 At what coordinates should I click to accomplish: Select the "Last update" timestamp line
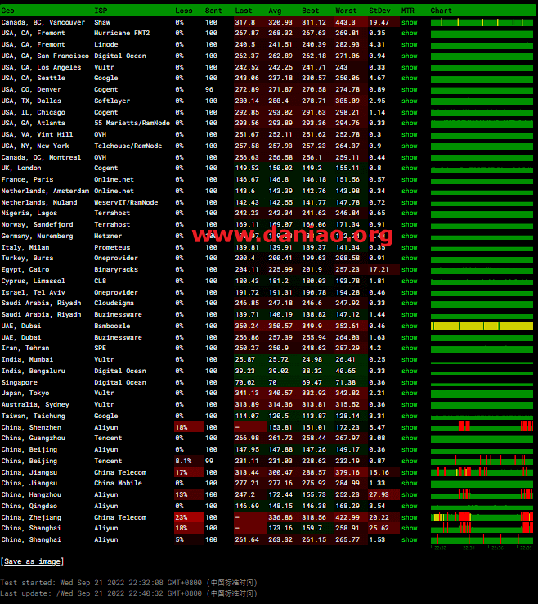pos(128,593)
